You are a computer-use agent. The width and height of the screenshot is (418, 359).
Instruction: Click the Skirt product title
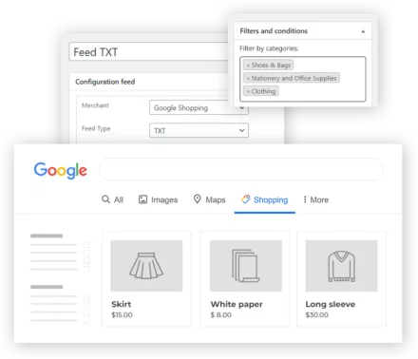tap(121, 304)
